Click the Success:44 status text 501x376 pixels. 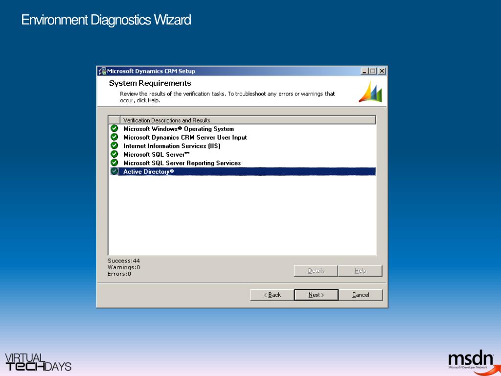click(124, 261)
